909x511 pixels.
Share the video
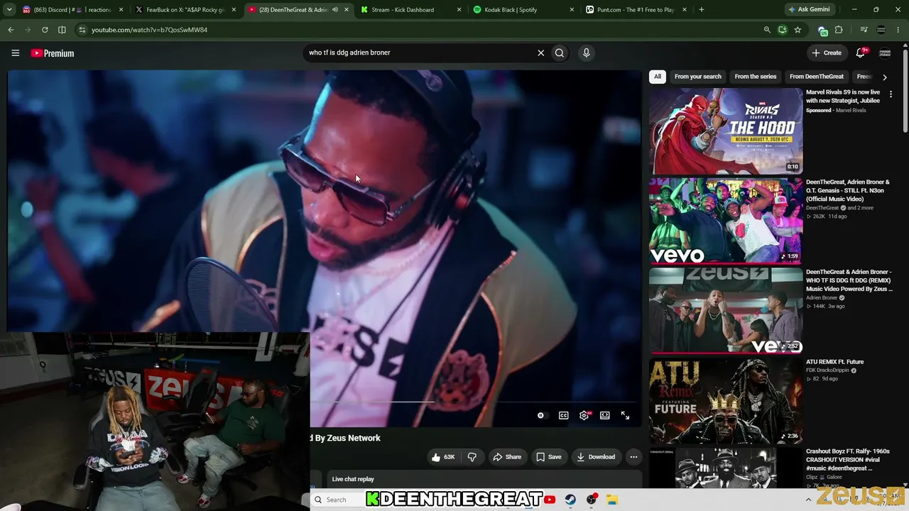click(507, 457)
